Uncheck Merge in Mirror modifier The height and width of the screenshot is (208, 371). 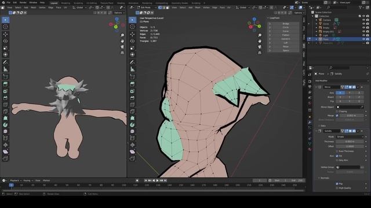tap(337, 116)
